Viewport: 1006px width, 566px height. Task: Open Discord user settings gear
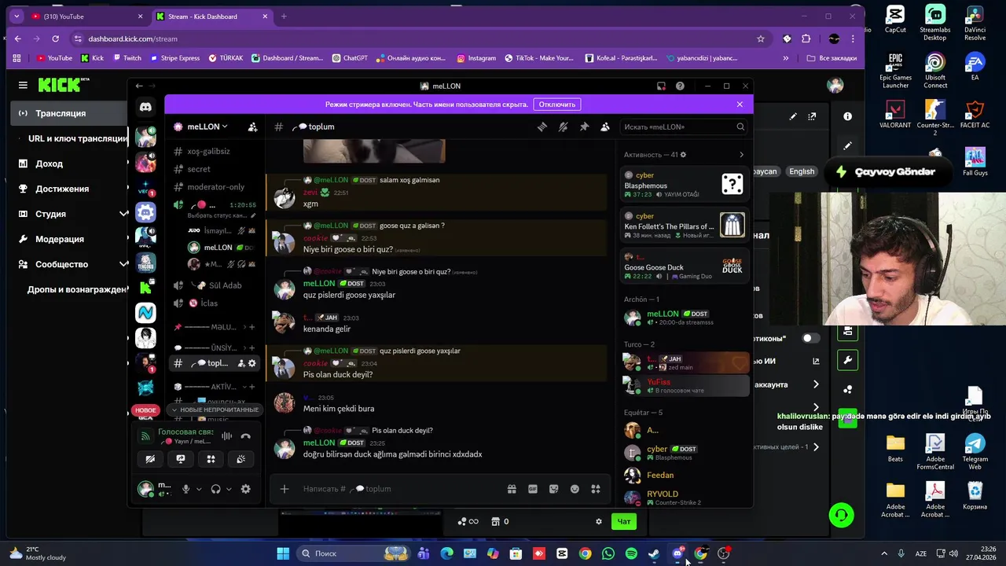pos(245,489)
